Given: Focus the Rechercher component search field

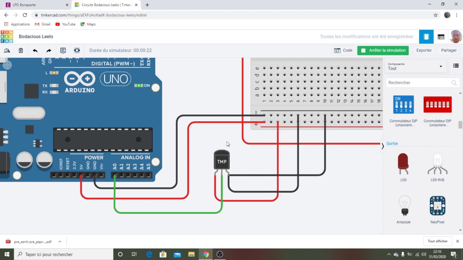Looking at the screenshot, I should (422, 83).
